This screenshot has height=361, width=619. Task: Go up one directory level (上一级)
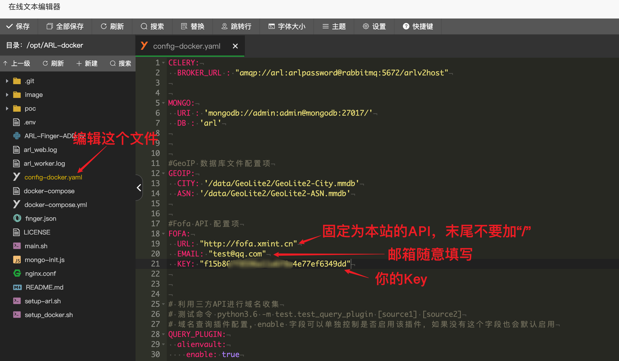tap(17, 64)
